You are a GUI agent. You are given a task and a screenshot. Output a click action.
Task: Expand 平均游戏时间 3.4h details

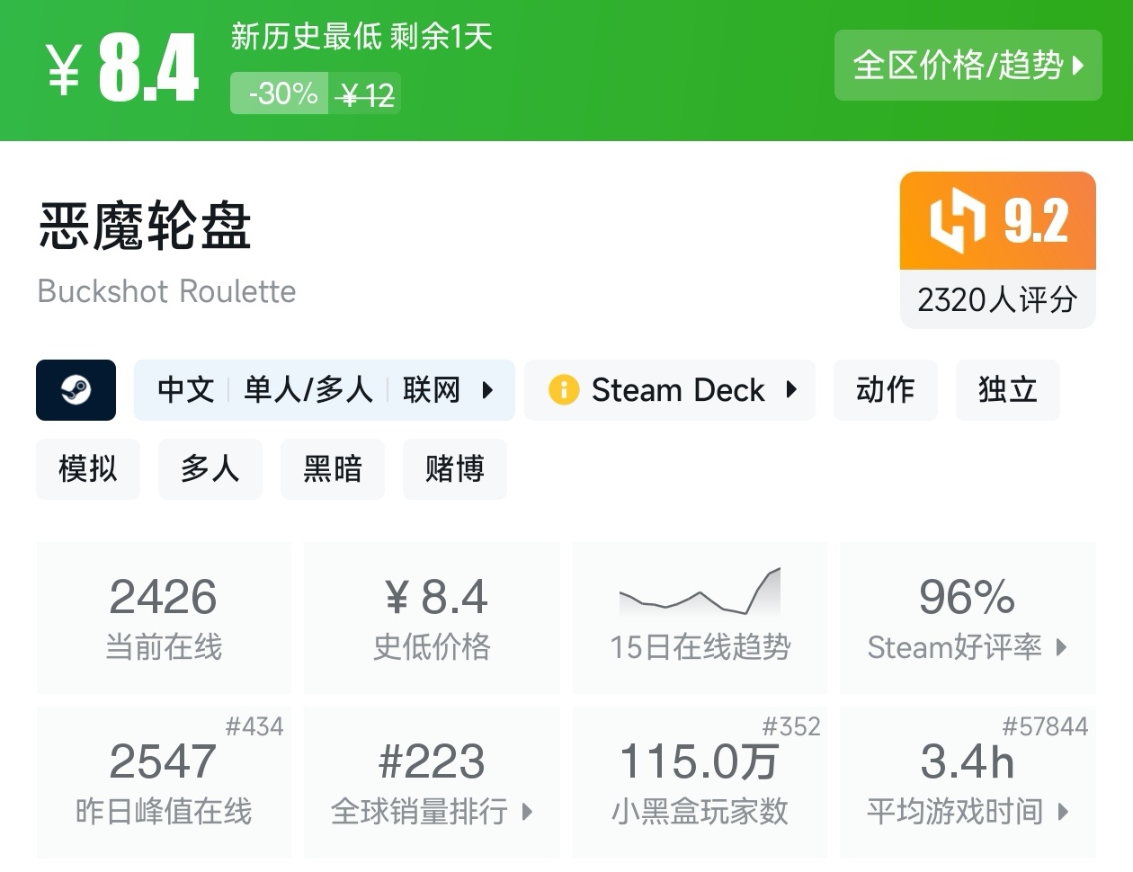tap(968, 782)
